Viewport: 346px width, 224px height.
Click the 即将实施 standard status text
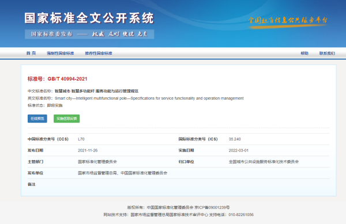click(x=55, y=105)
